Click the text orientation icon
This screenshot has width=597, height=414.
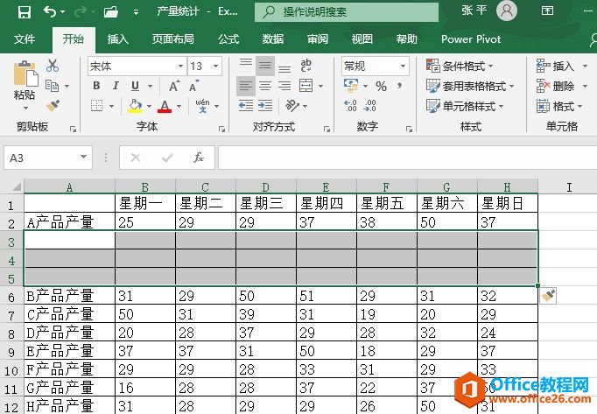coord(292,106)
